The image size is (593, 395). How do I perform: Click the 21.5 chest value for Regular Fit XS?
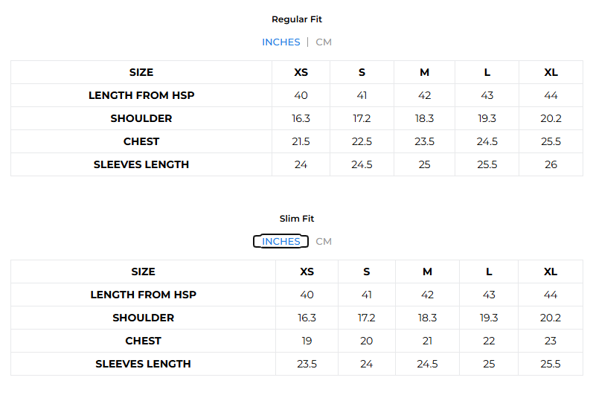pyautogui.click(x=301, y=141)
